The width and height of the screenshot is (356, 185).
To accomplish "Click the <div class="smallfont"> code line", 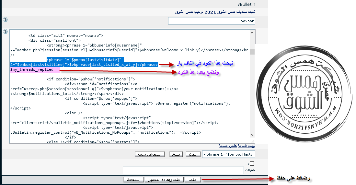I will [x=54, y=40].
